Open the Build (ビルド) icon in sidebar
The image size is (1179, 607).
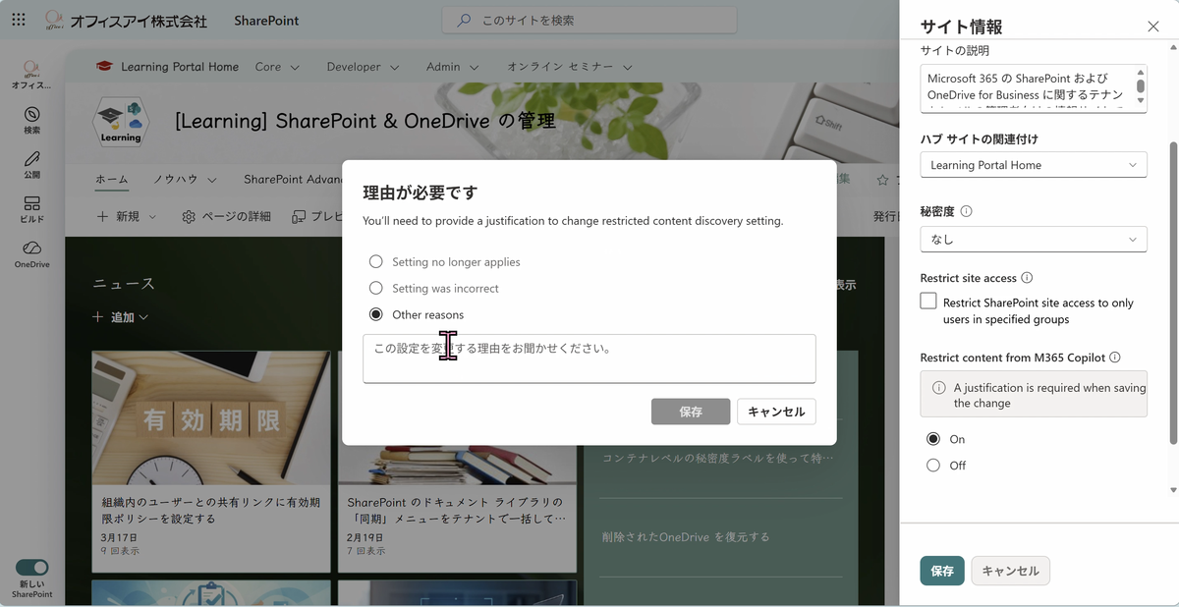tap(31, 204)
